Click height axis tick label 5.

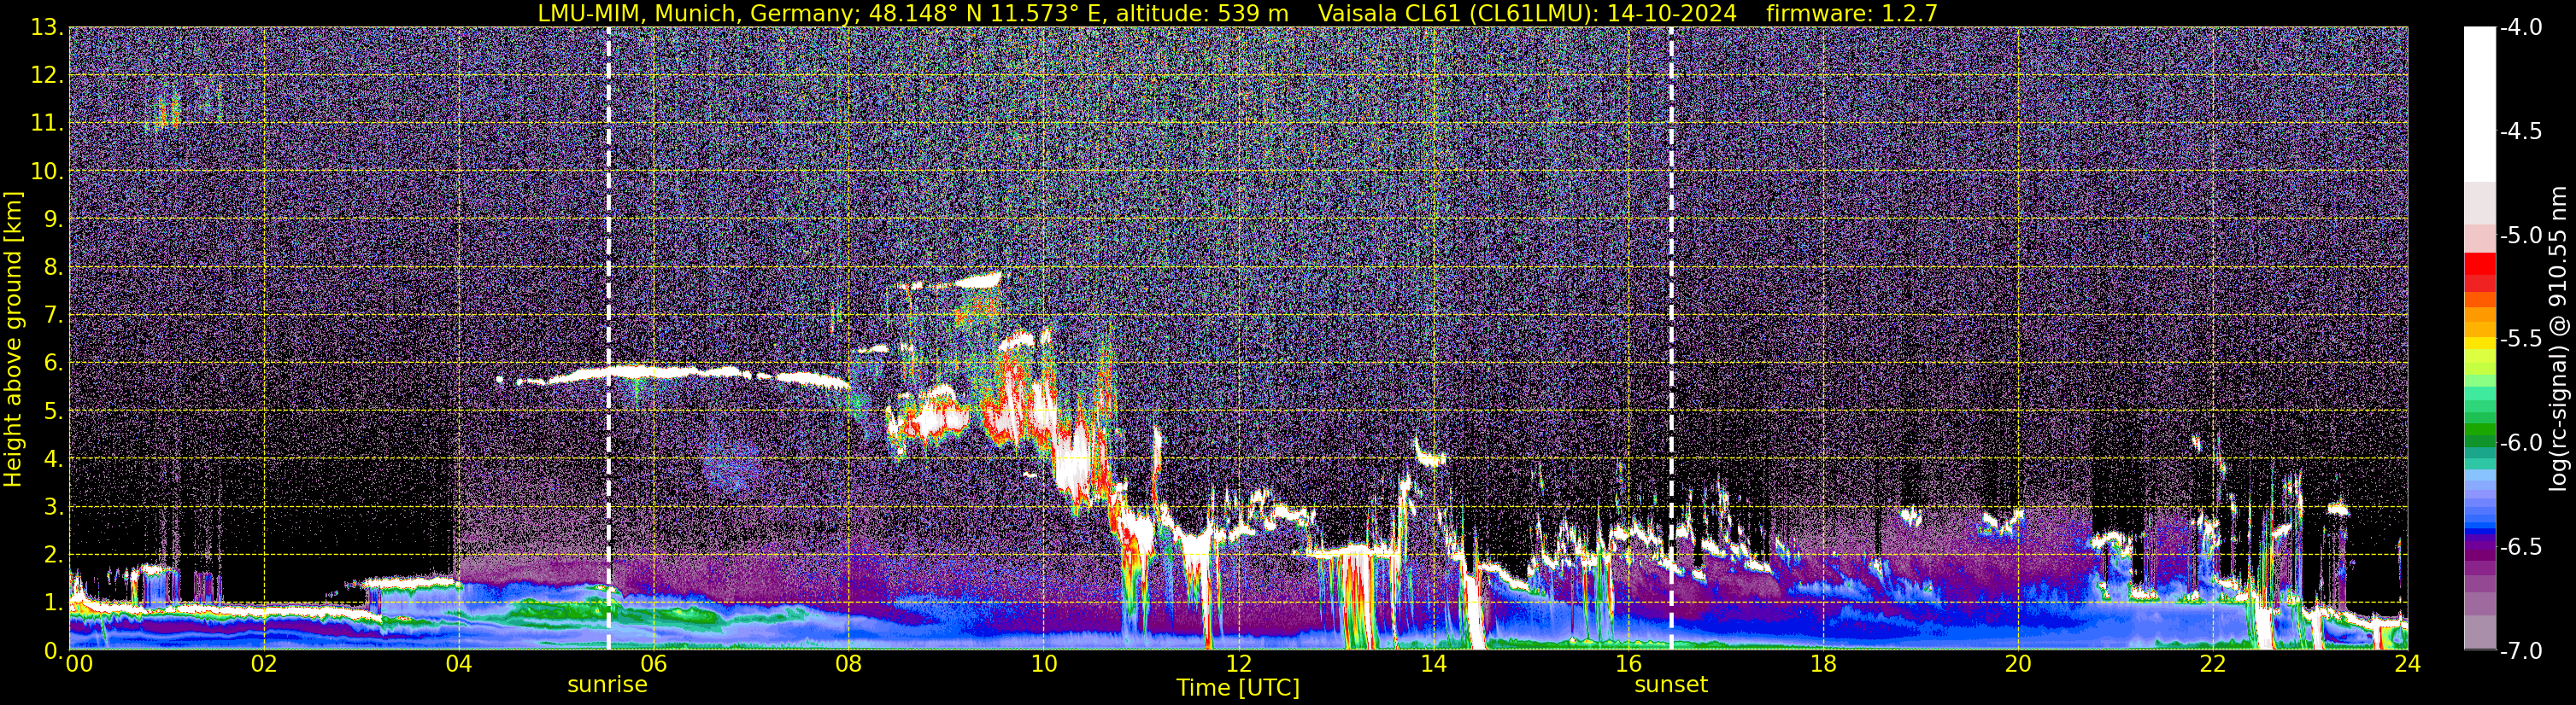click(55, 411)
